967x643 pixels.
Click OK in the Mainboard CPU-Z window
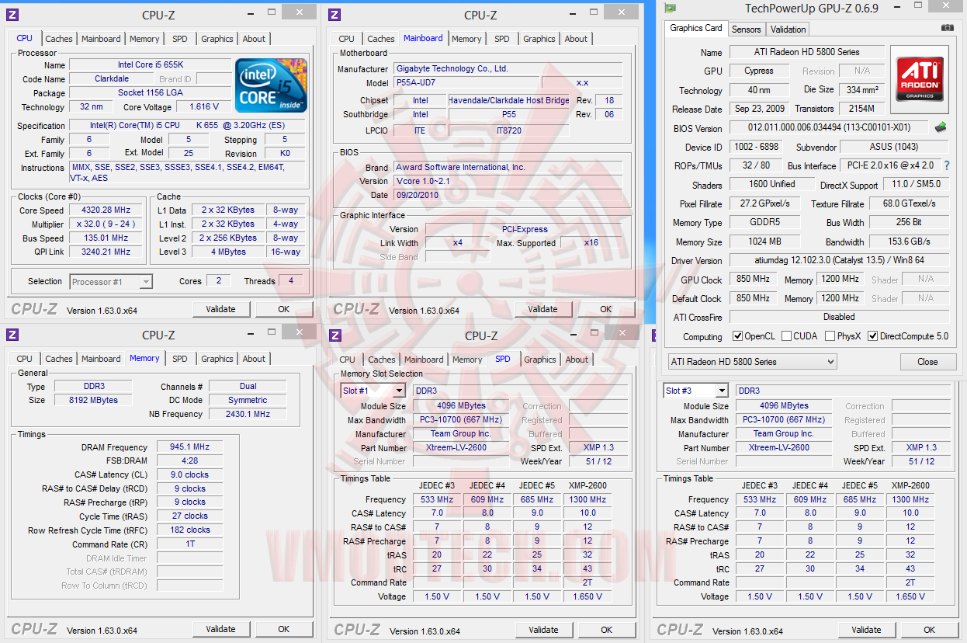tap(606, 309)
